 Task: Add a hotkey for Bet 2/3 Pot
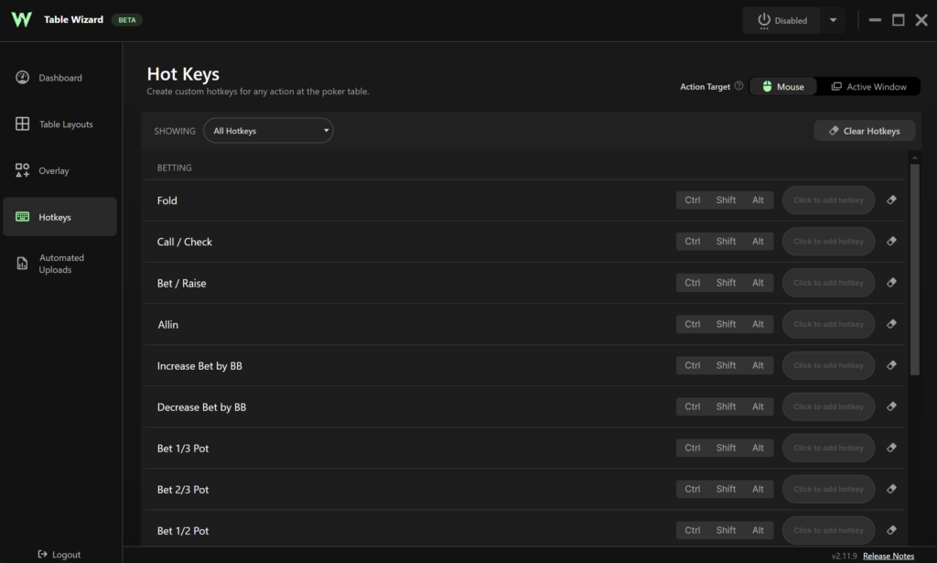click(x=828, y=489)
